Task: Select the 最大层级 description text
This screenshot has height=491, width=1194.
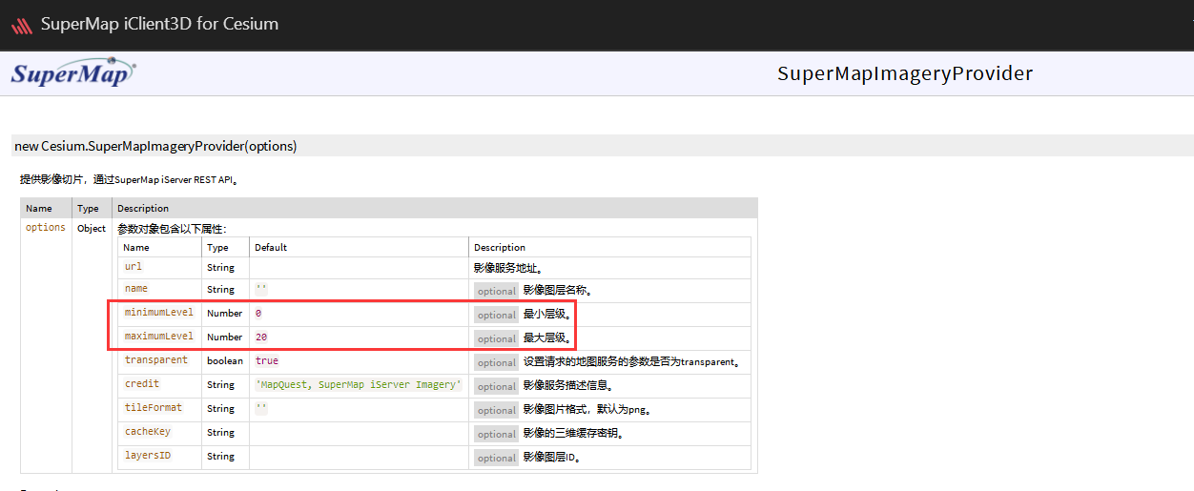Action: click(547, 338)
